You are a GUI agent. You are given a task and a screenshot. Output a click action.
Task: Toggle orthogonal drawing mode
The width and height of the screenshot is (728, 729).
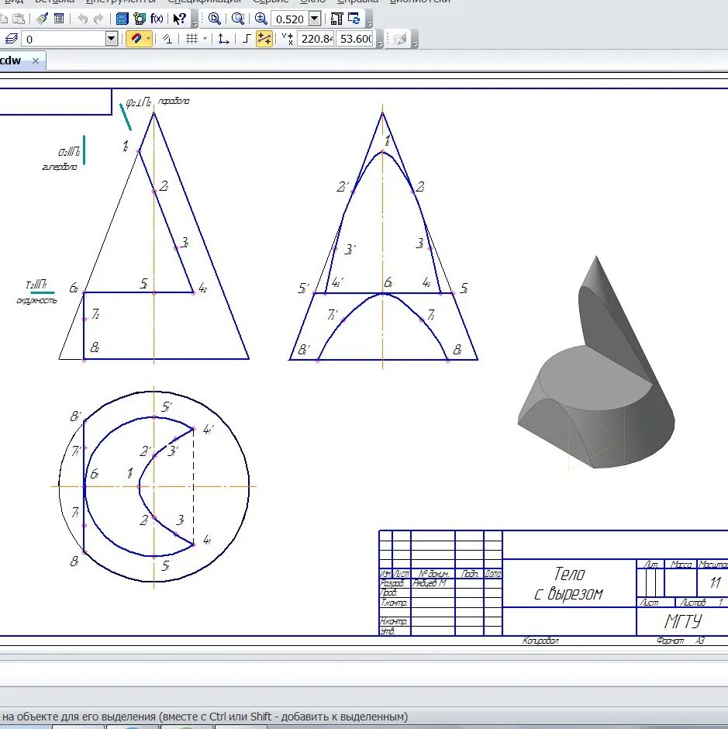tap(247, 39)
